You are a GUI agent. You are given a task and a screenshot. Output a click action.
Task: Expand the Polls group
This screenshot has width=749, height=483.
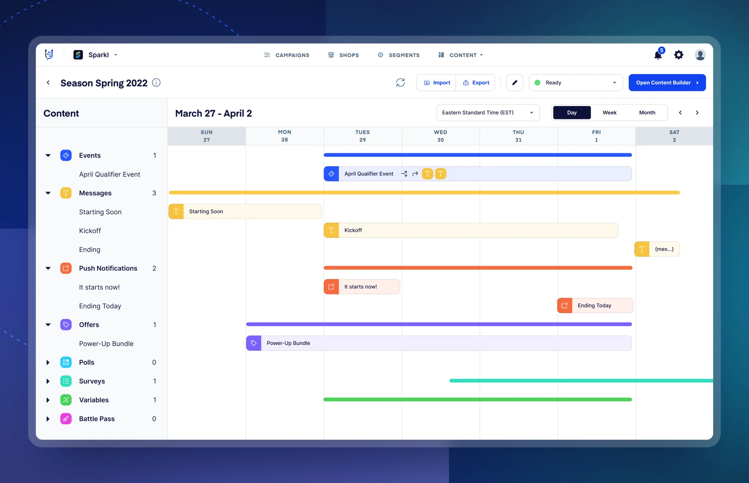tap(48, 362)
